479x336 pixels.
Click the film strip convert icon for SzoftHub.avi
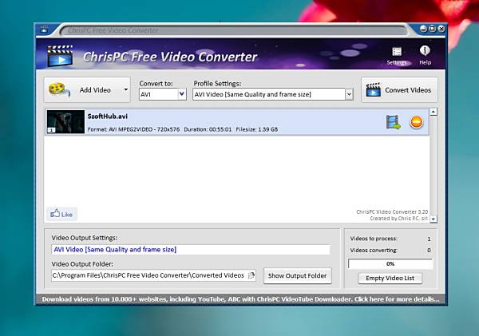tap(393, 122)
